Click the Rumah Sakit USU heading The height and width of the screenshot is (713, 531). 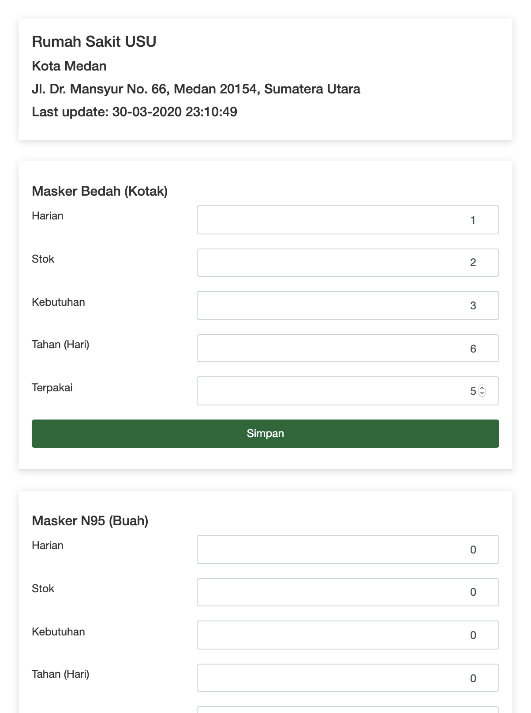(x=94, y=41)
